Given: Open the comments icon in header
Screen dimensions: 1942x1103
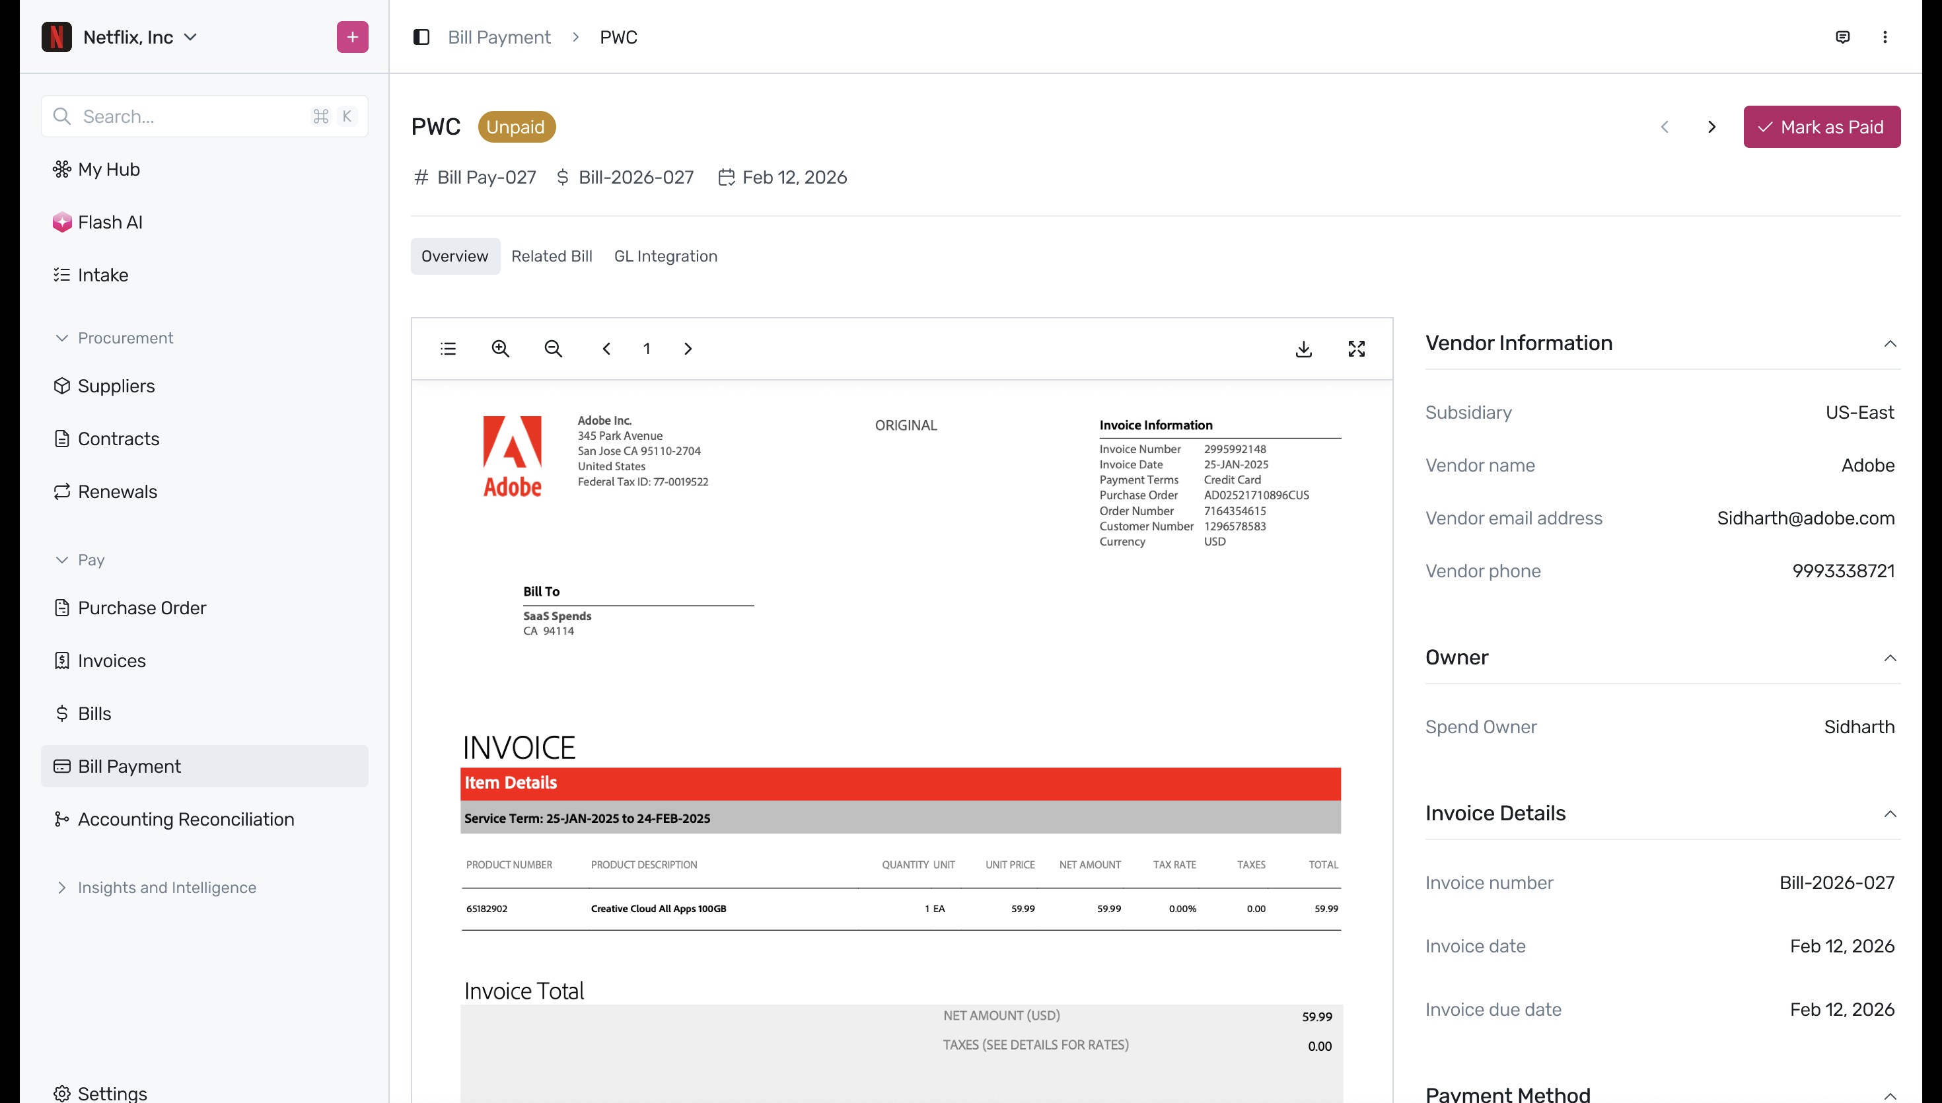Looking at the screenshot, I should pyautogui.click(x=1843, y=37).
